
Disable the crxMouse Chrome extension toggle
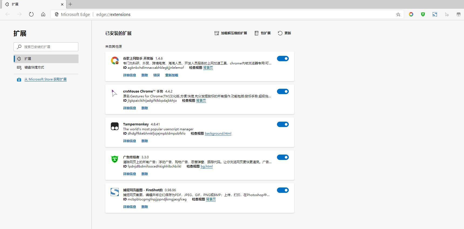click(283, 91)
